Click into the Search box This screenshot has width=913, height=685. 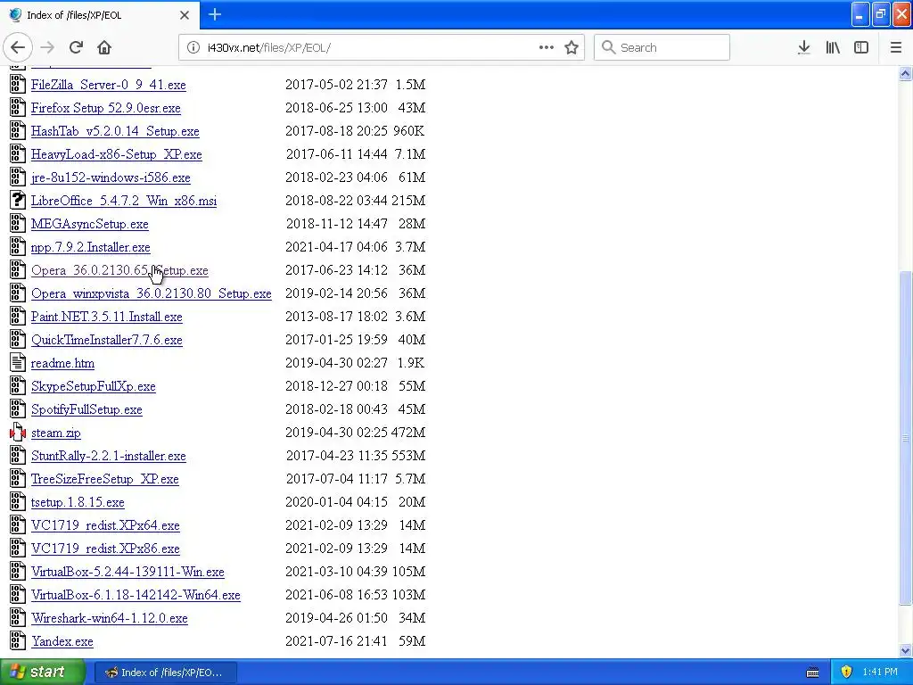(662, 47)
